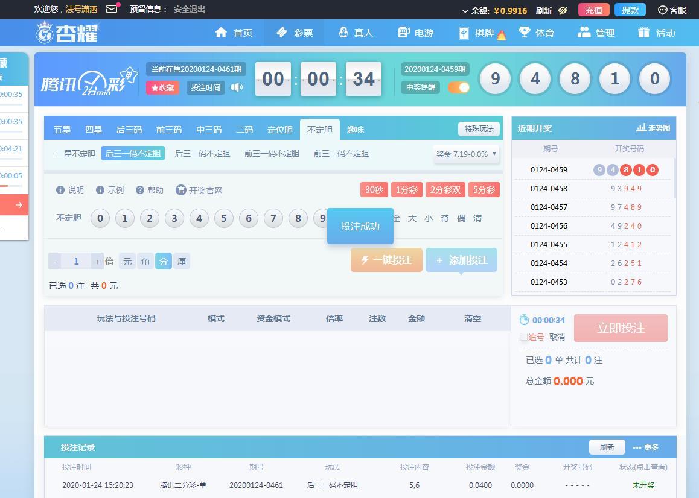Click the 立即投注 button
The width and height of the screenshot is (699, 498).
pyautogui.click(x=621, y=328)
